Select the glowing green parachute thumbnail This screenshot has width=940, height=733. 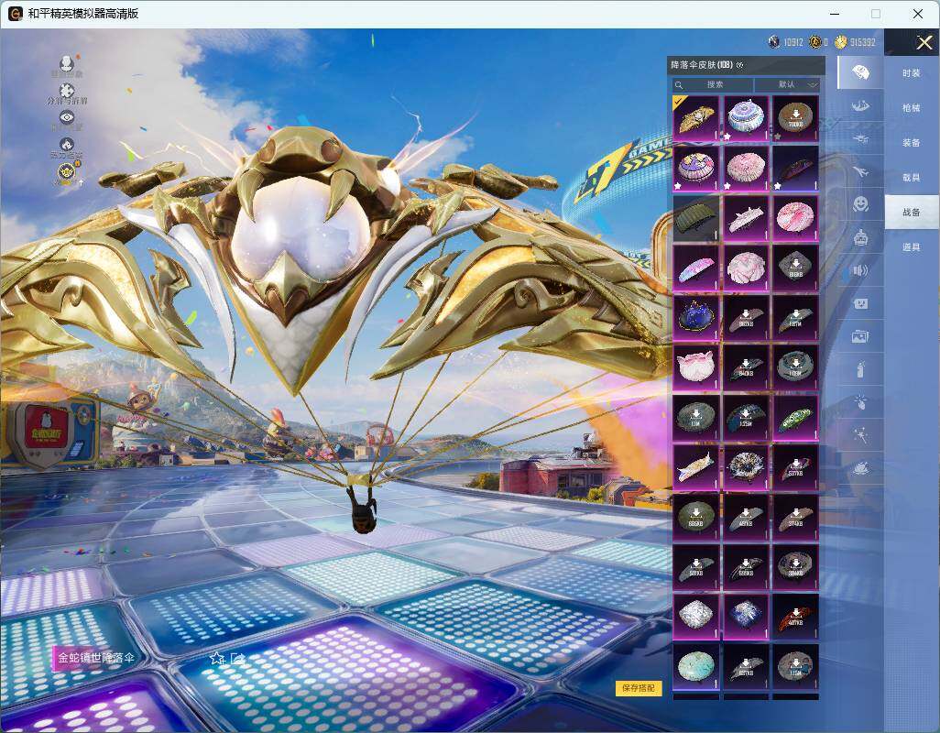[795, 417]
